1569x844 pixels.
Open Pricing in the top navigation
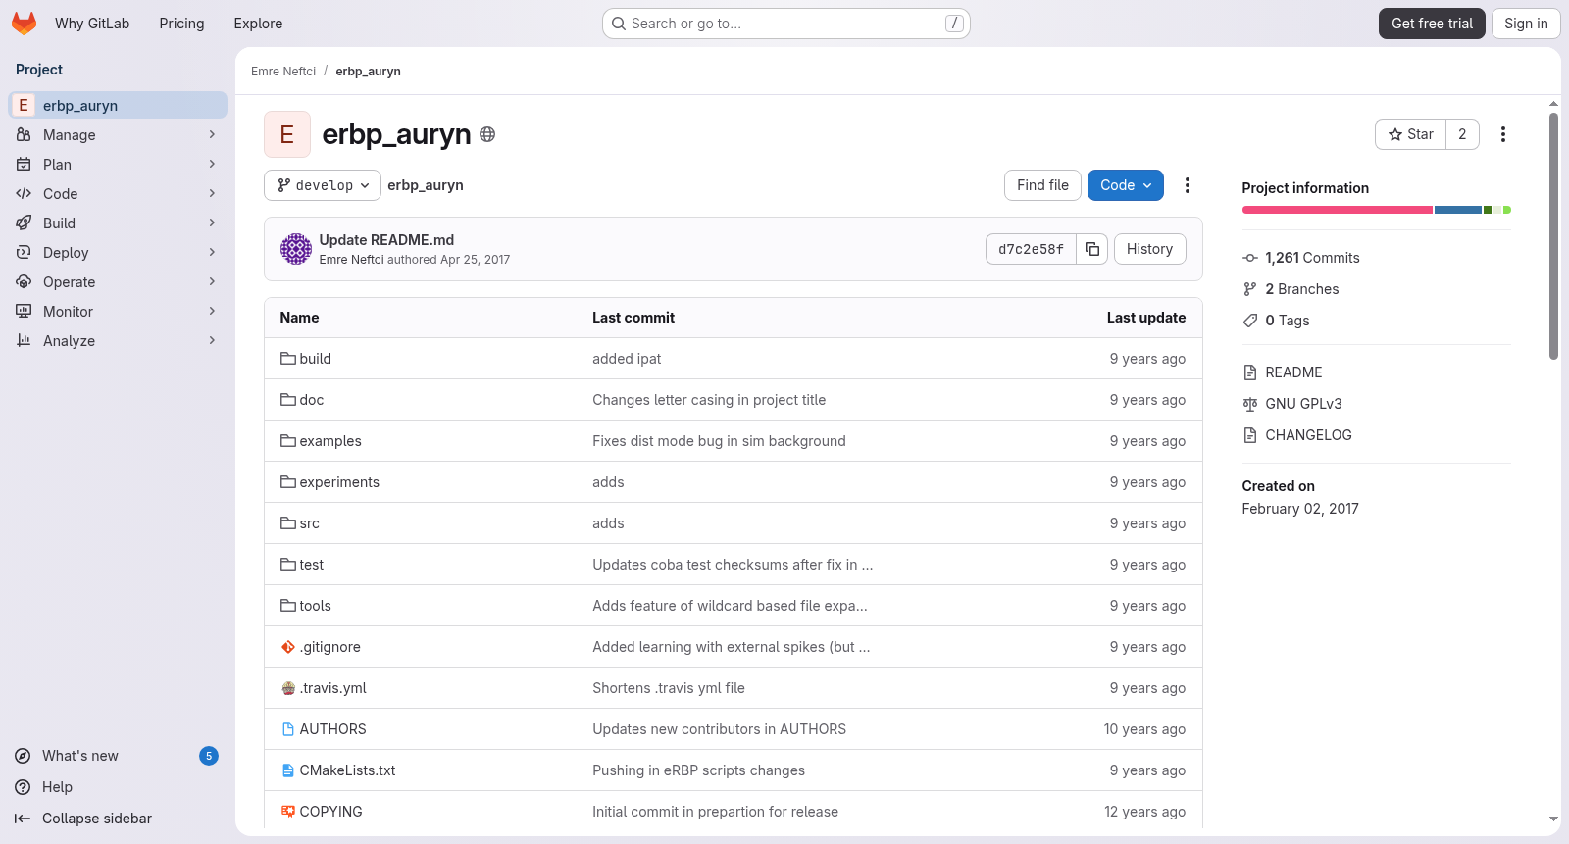click(181, 24)
